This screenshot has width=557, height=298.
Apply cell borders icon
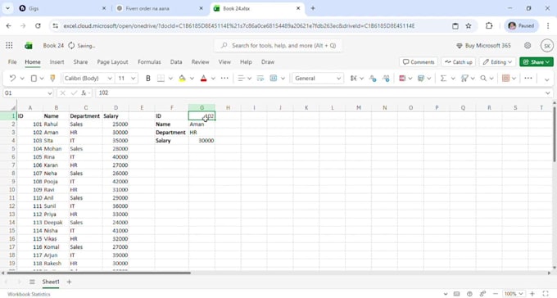click(161, 78)
